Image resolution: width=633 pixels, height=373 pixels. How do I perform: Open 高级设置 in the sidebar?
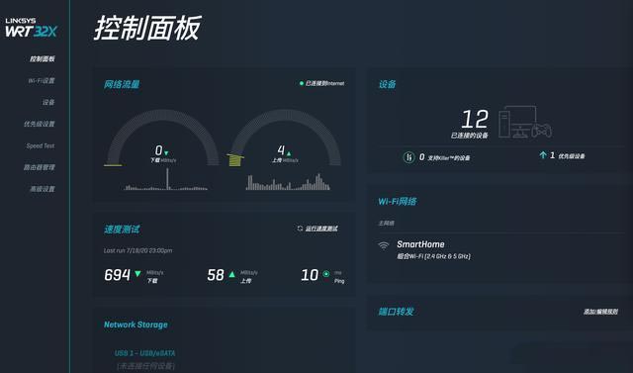[43, 189]
